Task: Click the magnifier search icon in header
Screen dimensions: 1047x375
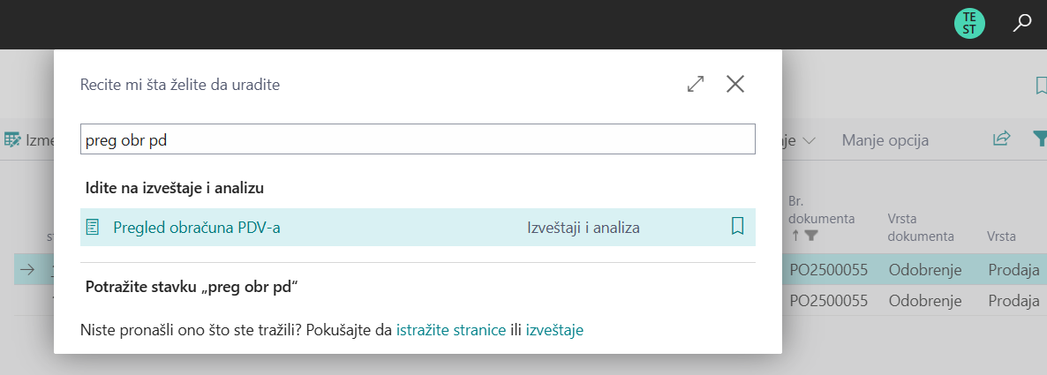Action: (1022, 24)
